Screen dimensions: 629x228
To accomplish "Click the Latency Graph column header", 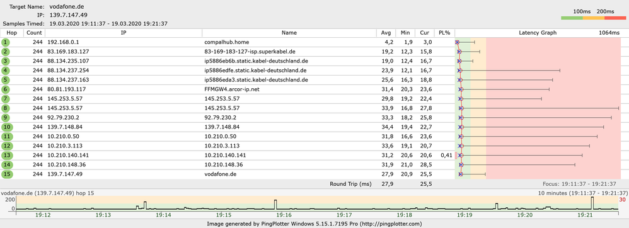I will 538,33.
